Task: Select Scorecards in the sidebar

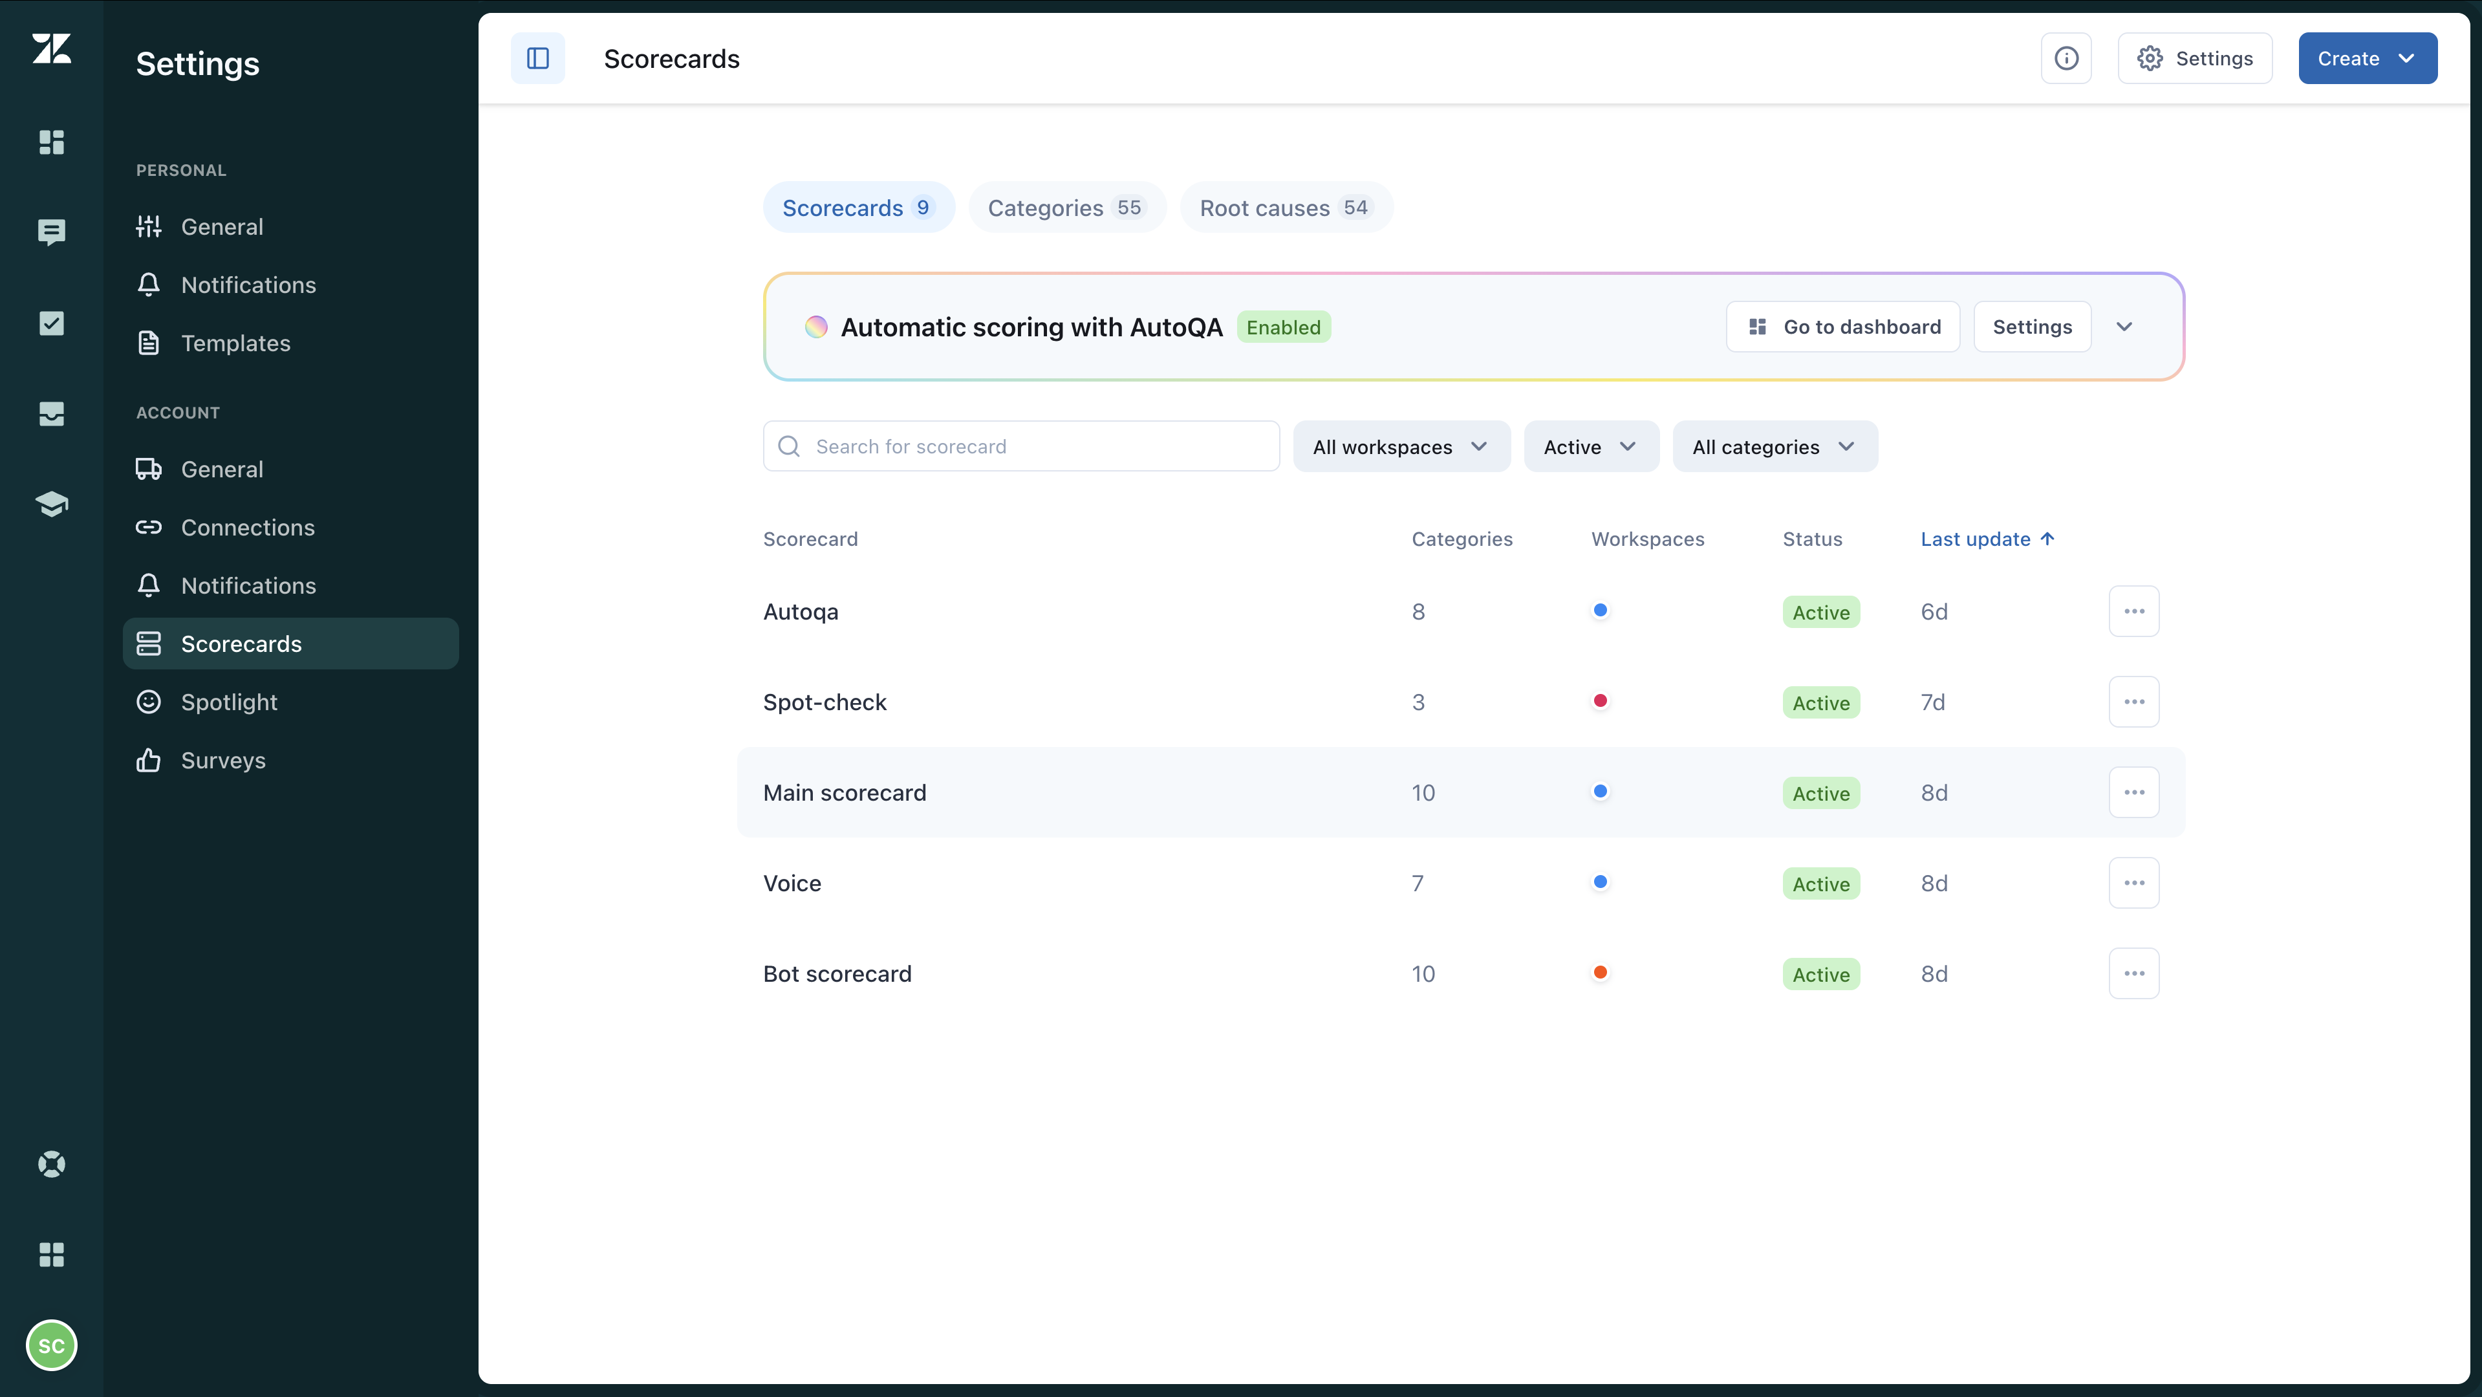Action: 290,644
